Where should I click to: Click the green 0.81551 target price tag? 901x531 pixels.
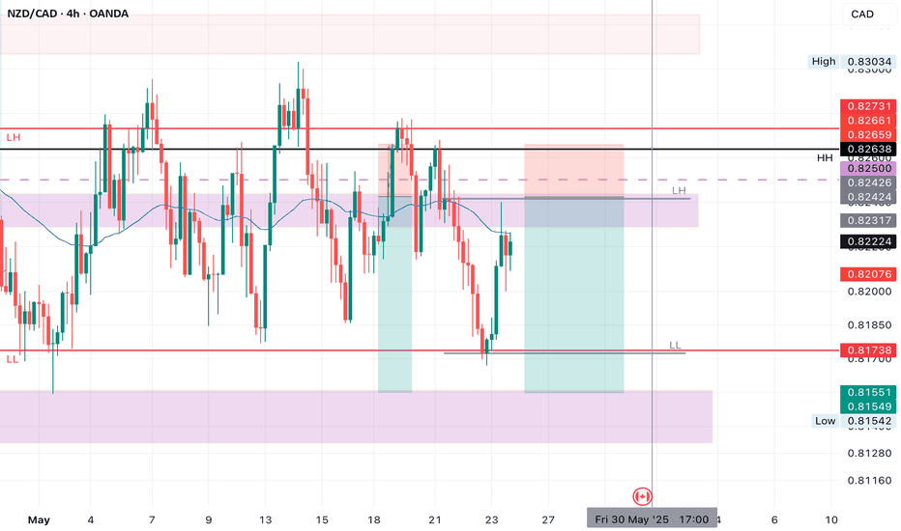click(868, 392)
